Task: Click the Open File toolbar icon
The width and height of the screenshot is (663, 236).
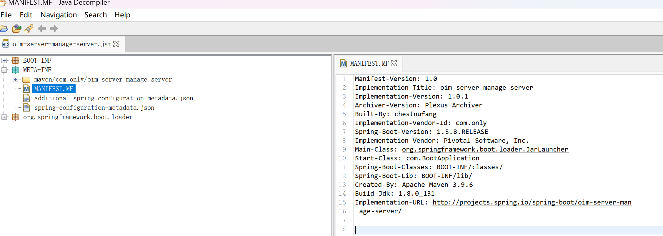Action: coord(4,29)
